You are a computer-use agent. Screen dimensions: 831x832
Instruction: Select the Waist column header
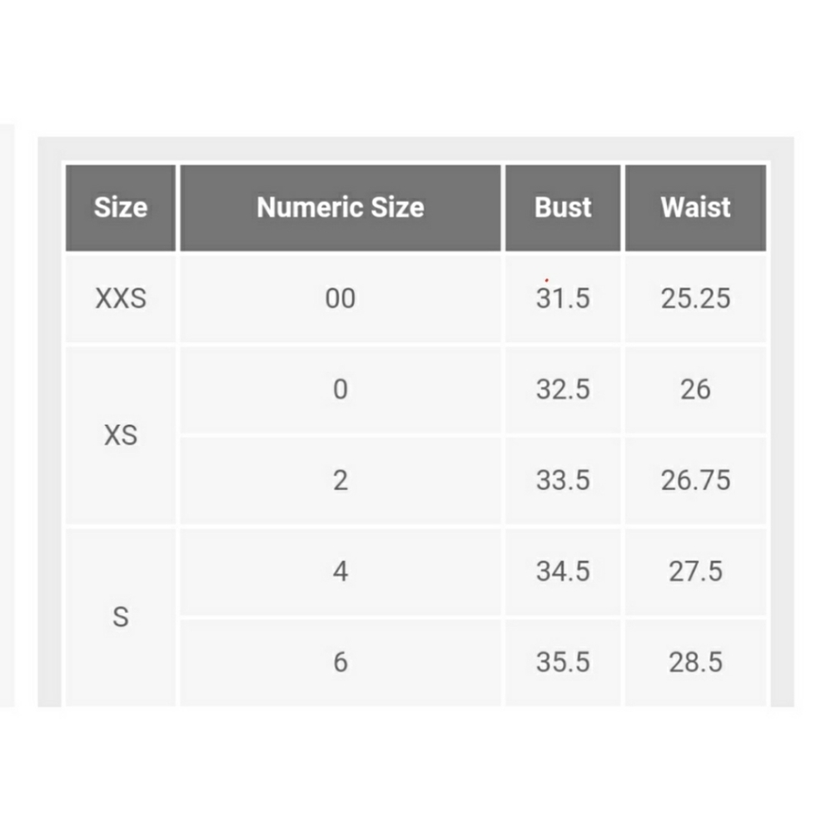tap(695, 207)
